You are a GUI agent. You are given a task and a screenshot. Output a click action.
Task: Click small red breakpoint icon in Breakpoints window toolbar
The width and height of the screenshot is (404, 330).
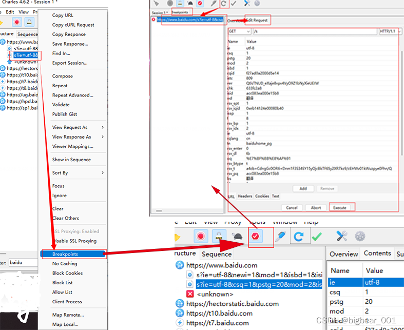(x=200, y=3)
